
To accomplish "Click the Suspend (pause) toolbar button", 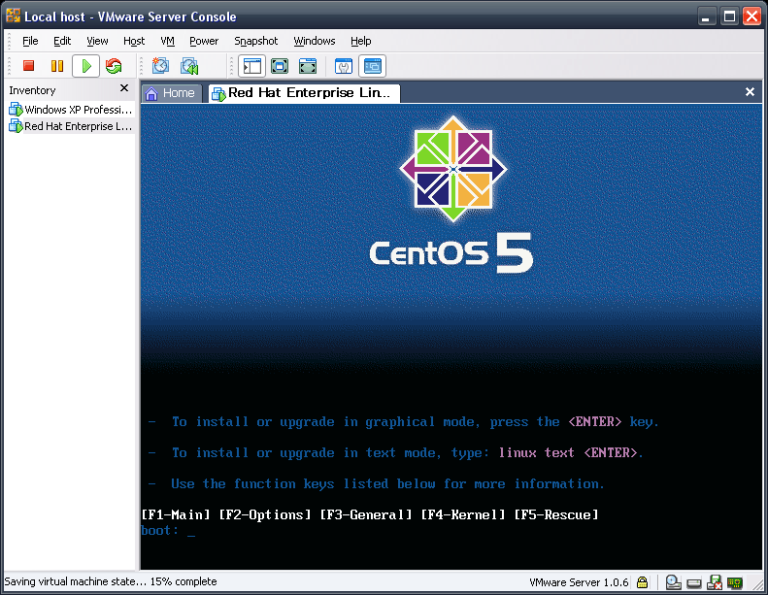I will click(x=57, y=66).
